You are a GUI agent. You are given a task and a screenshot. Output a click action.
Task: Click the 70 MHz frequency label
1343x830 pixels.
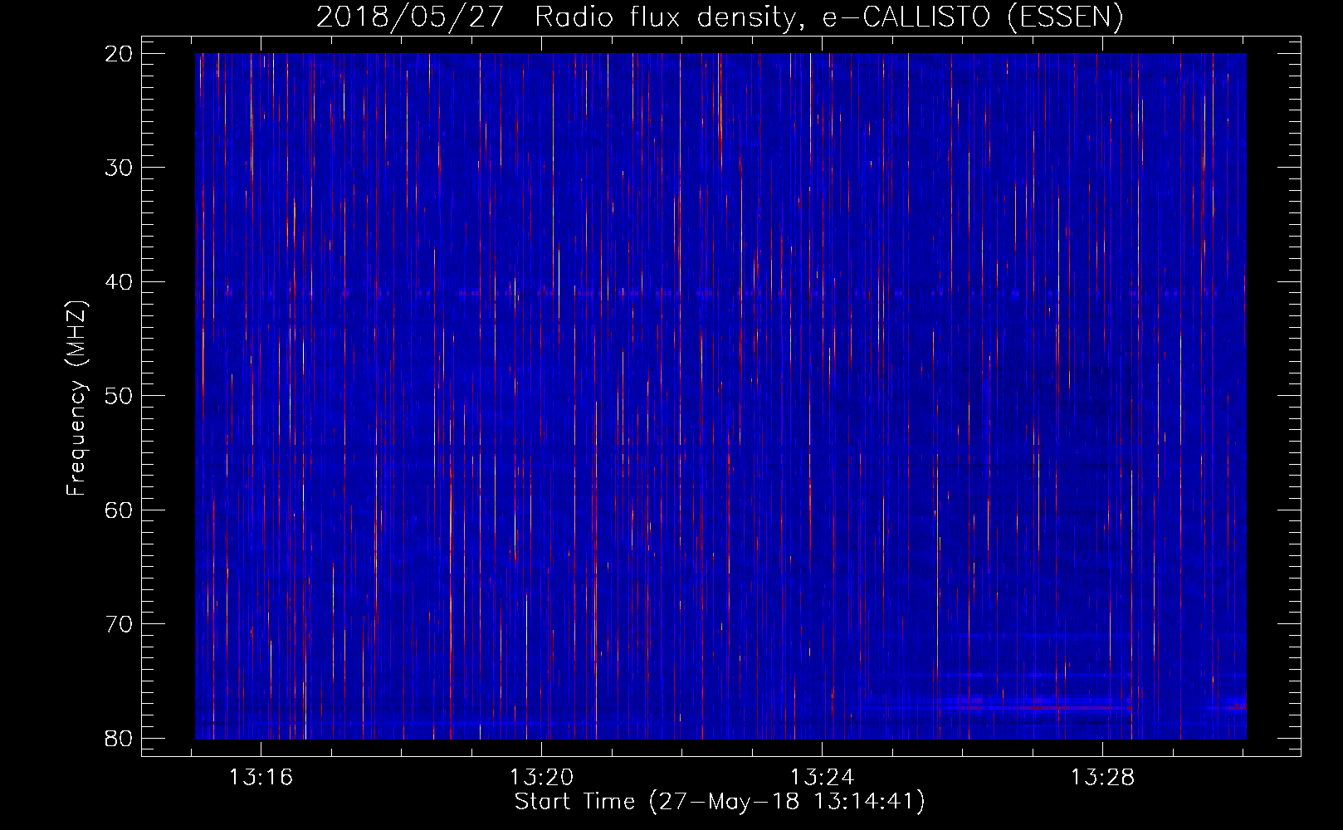click(119, 624)
